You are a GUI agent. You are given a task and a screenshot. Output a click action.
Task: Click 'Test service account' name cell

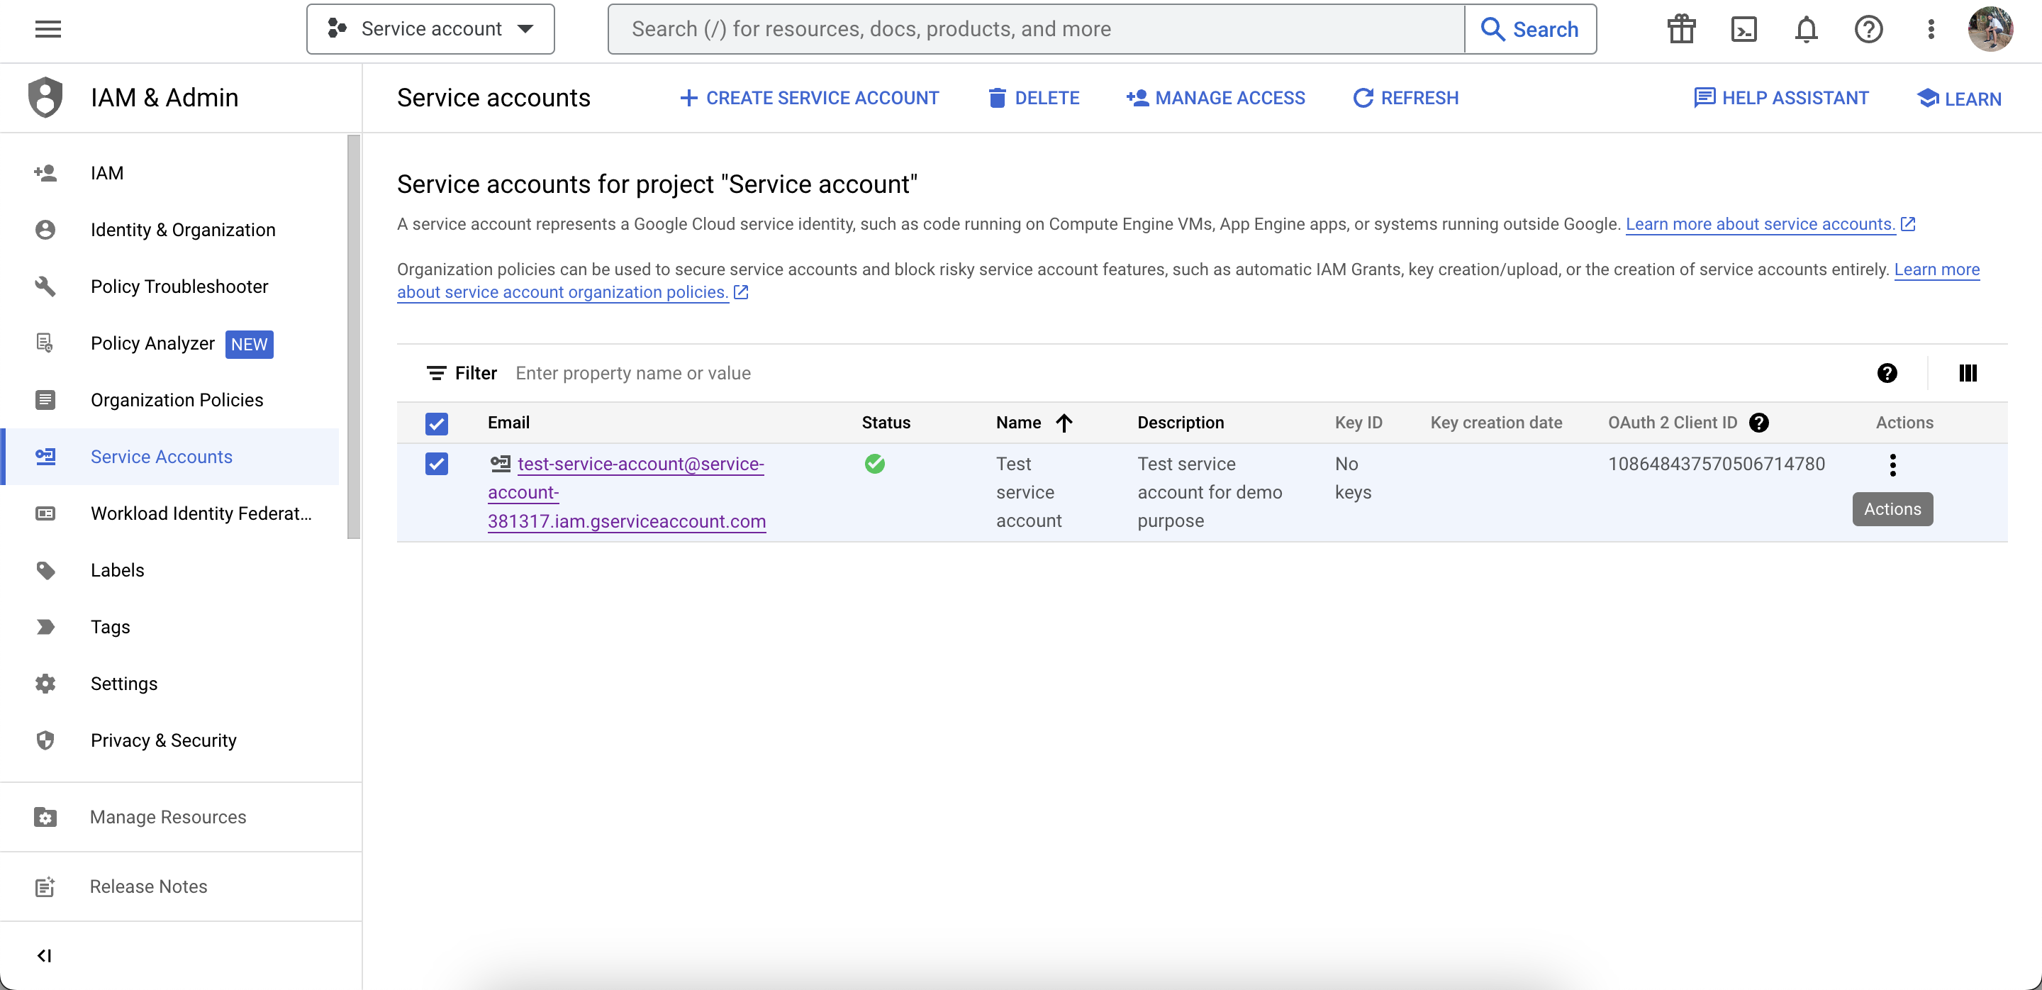pyautogui.click(x=1028, y=492)
